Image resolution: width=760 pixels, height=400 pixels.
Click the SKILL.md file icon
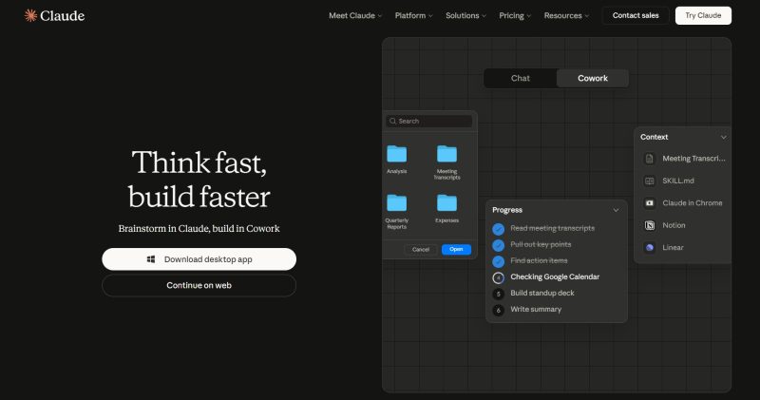(650, 181)
